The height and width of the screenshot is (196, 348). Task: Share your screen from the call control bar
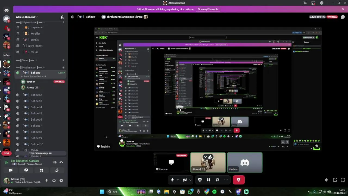tap(200, 180)
